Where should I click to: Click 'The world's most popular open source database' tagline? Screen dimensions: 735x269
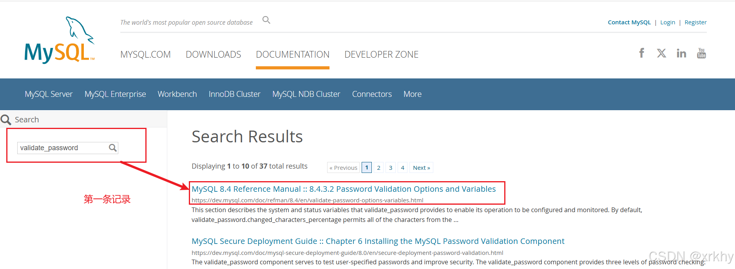[x=186, y=22]
